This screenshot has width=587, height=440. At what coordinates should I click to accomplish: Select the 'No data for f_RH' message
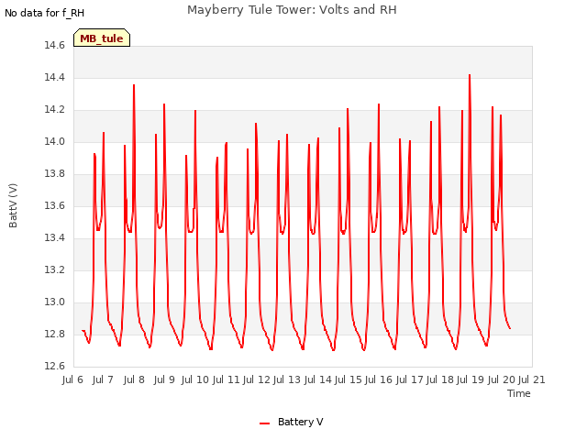[45, 13]
